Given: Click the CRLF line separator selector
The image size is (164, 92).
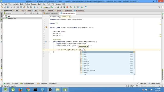Looking at the screenshot, I should pos(132,86).
